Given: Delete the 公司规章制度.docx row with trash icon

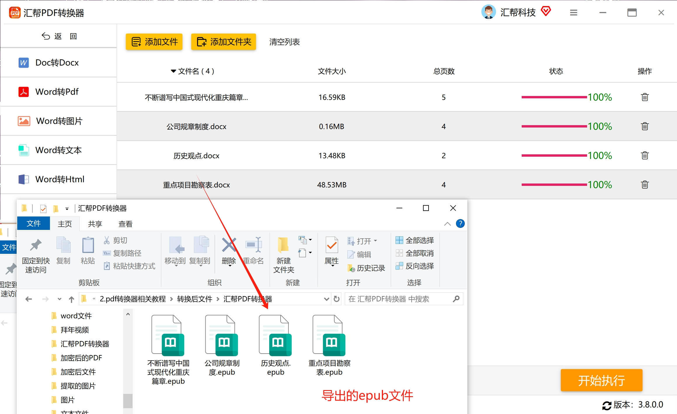Looking at the screenshot, I should pos(645,126).
